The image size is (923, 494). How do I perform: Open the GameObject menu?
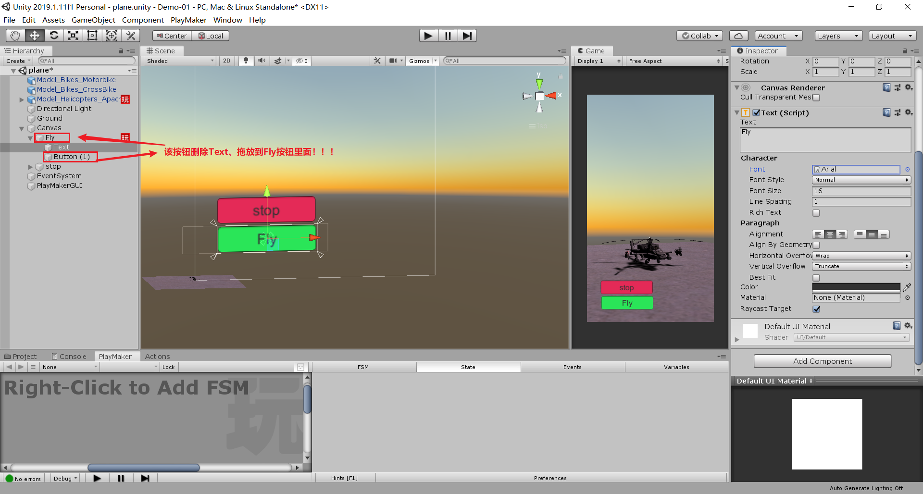(x=93, y=20)
